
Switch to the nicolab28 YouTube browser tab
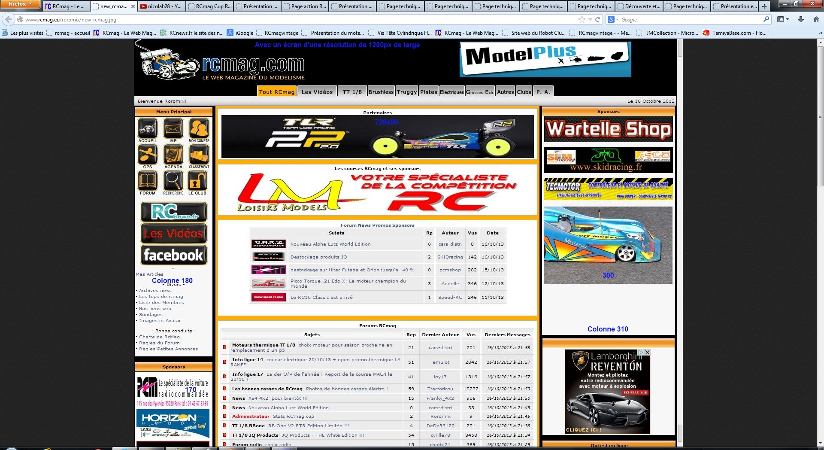(161, 6)
